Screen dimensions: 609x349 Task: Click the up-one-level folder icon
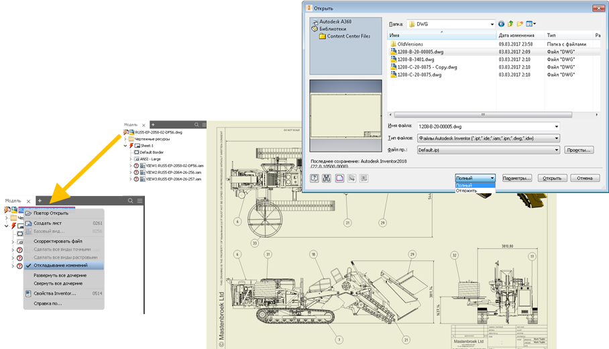coord(510,24)
